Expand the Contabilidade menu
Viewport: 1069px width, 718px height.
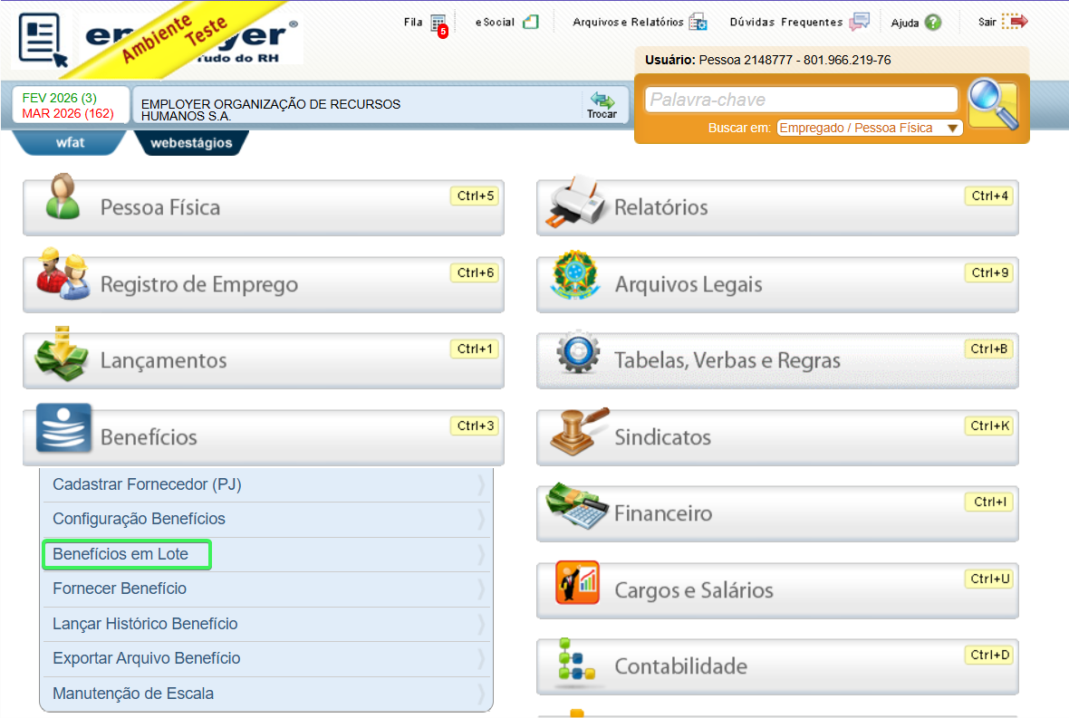(x=777, y=667)
